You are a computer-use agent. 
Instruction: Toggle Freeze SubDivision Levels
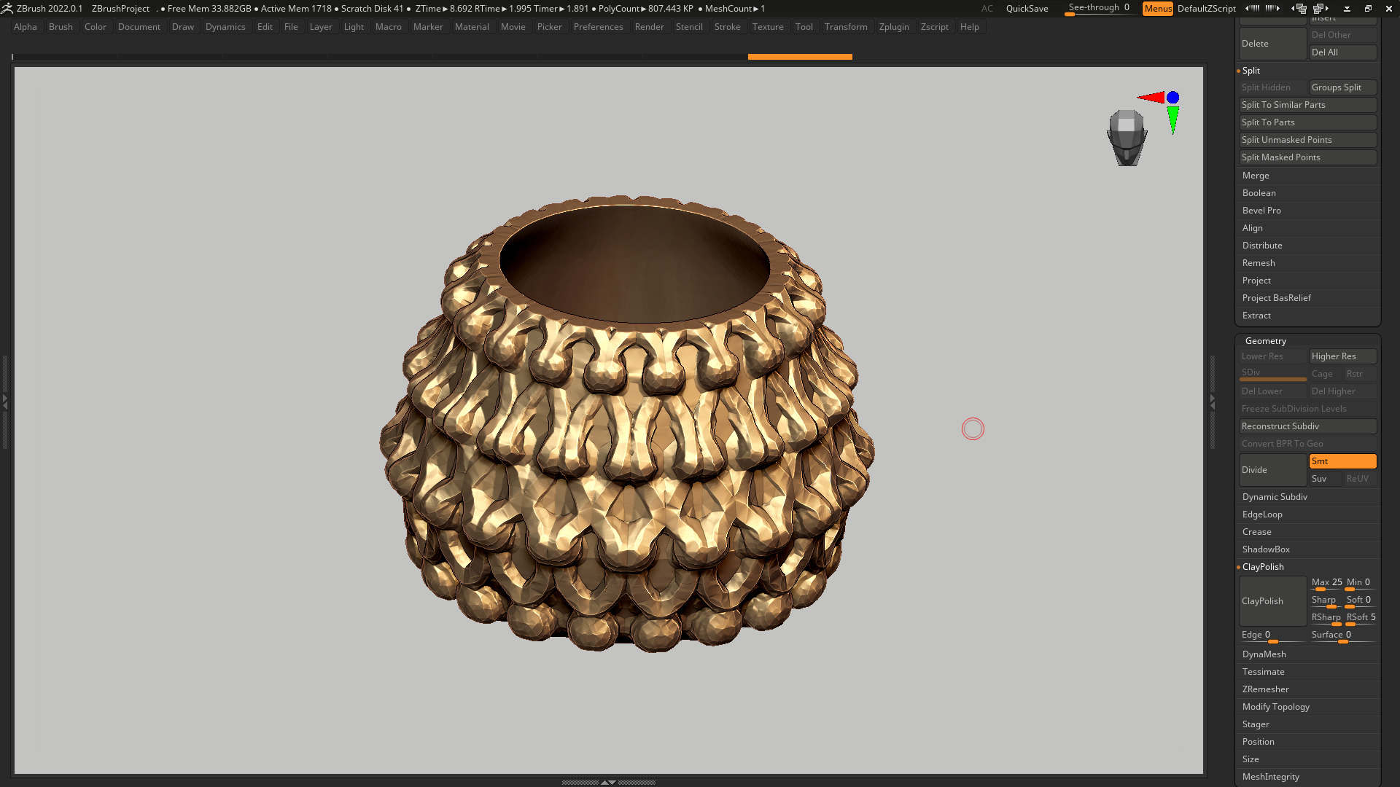pos(1308,409)
